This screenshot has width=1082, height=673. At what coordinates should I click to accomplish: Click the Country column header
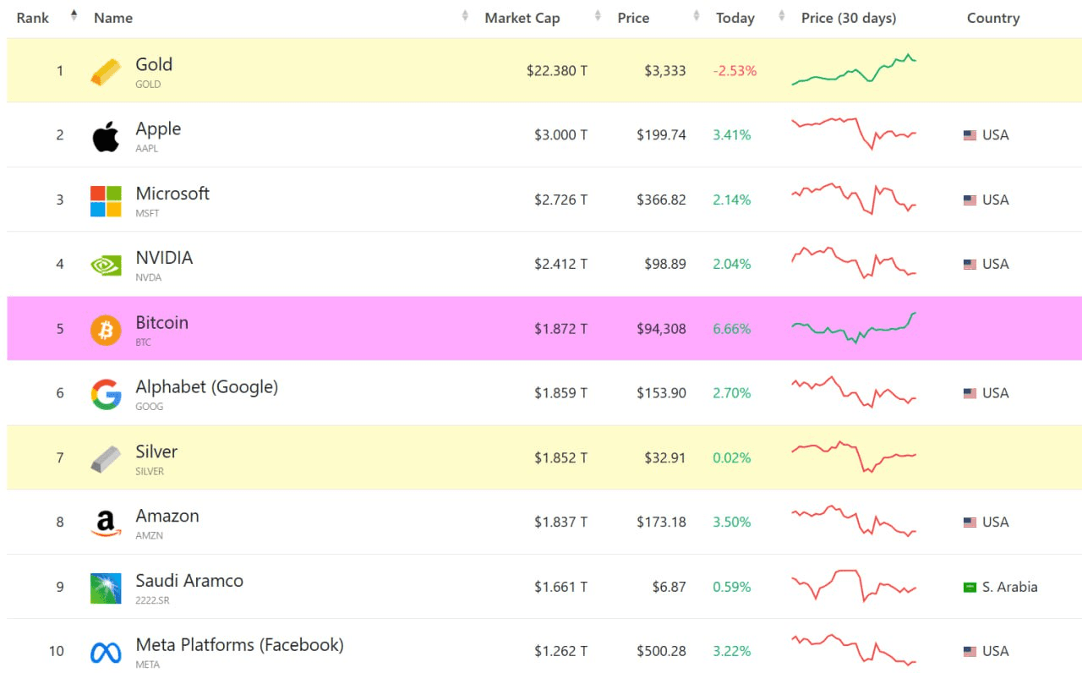tap(993, 18)
